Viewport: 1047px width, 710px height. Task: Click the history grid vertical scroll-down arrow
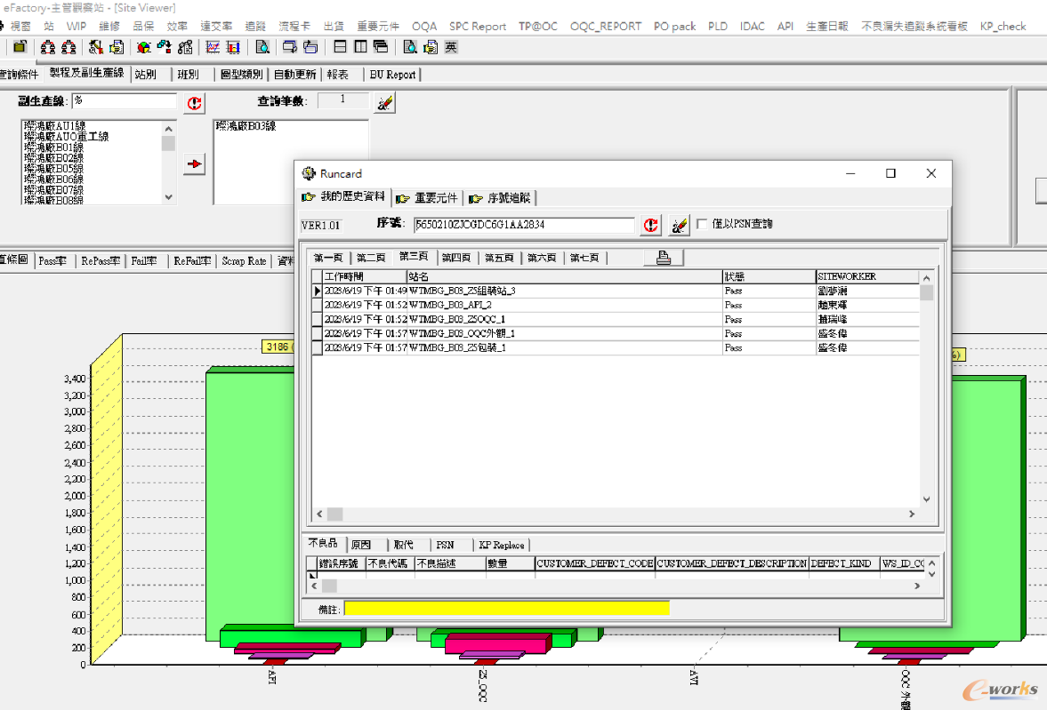click(x=926, y=499)
